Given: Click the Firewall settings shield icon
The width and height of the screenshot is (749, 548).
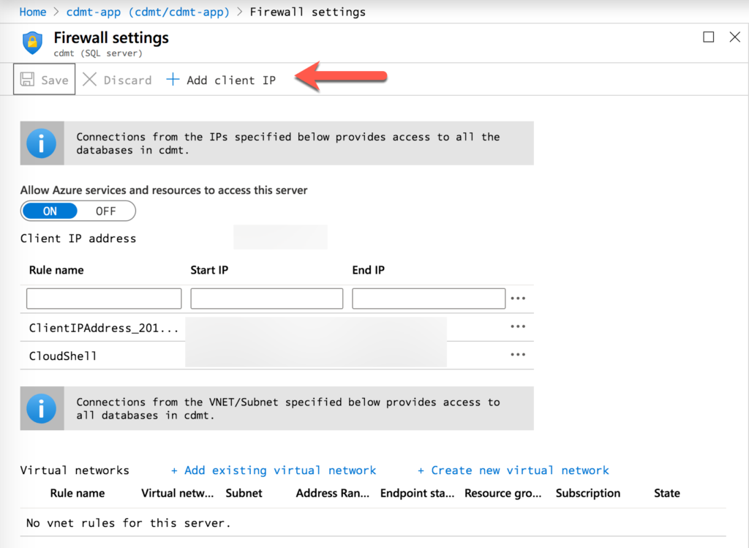Looking at the screenshot, I should coord(32,43).
